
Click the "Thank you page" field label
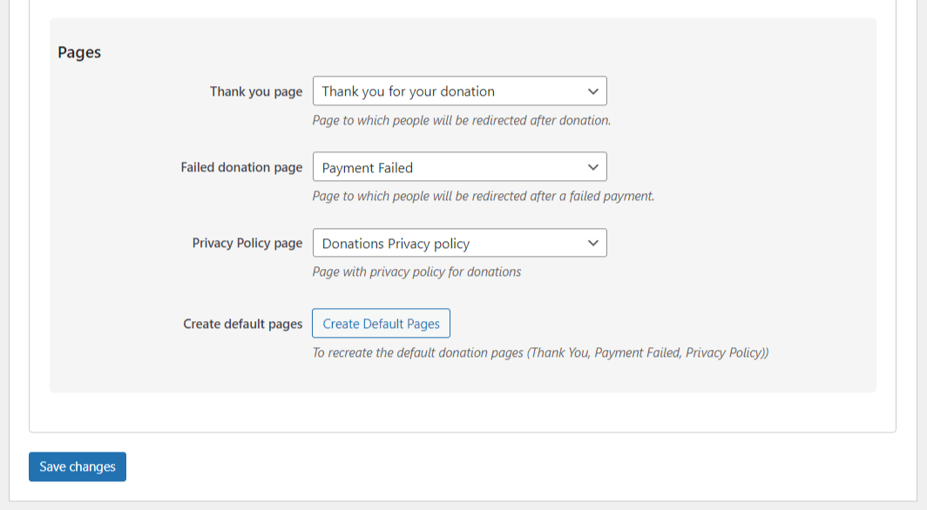click(x=256, y=91)
